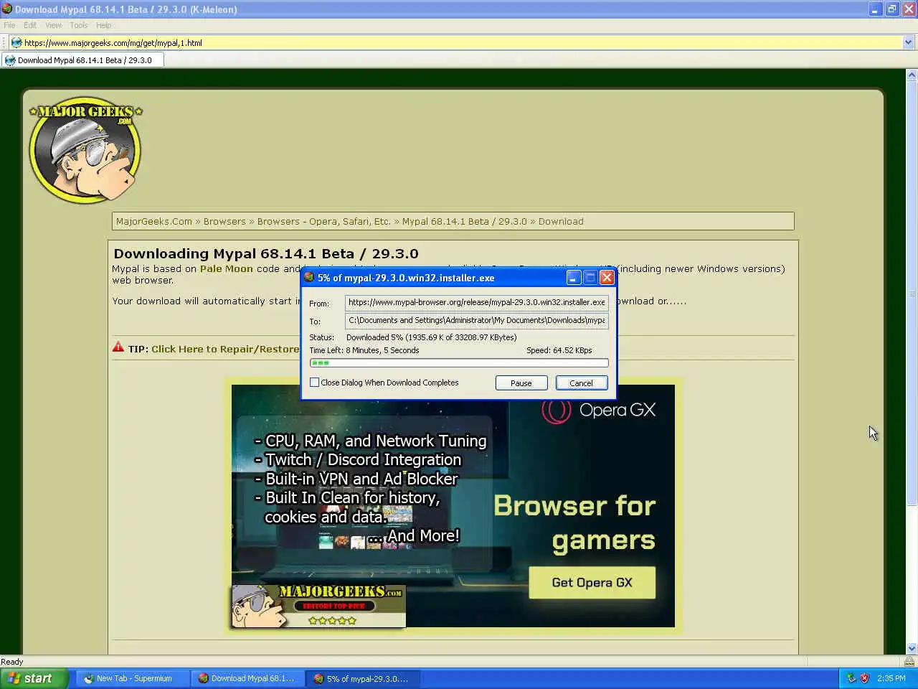Screen dimensions: 918x689
Task: Click the From URL field in the dialog
Action: click(x=477, y=303)
